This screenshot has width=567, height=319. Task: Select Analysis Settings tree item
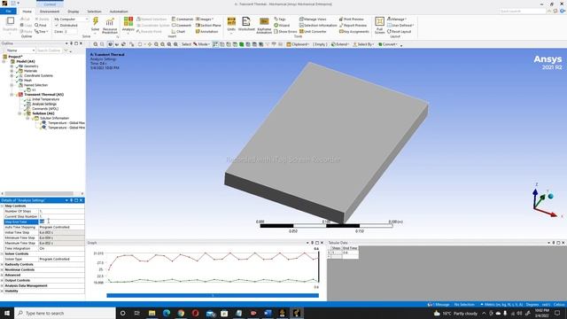[44, 104]
